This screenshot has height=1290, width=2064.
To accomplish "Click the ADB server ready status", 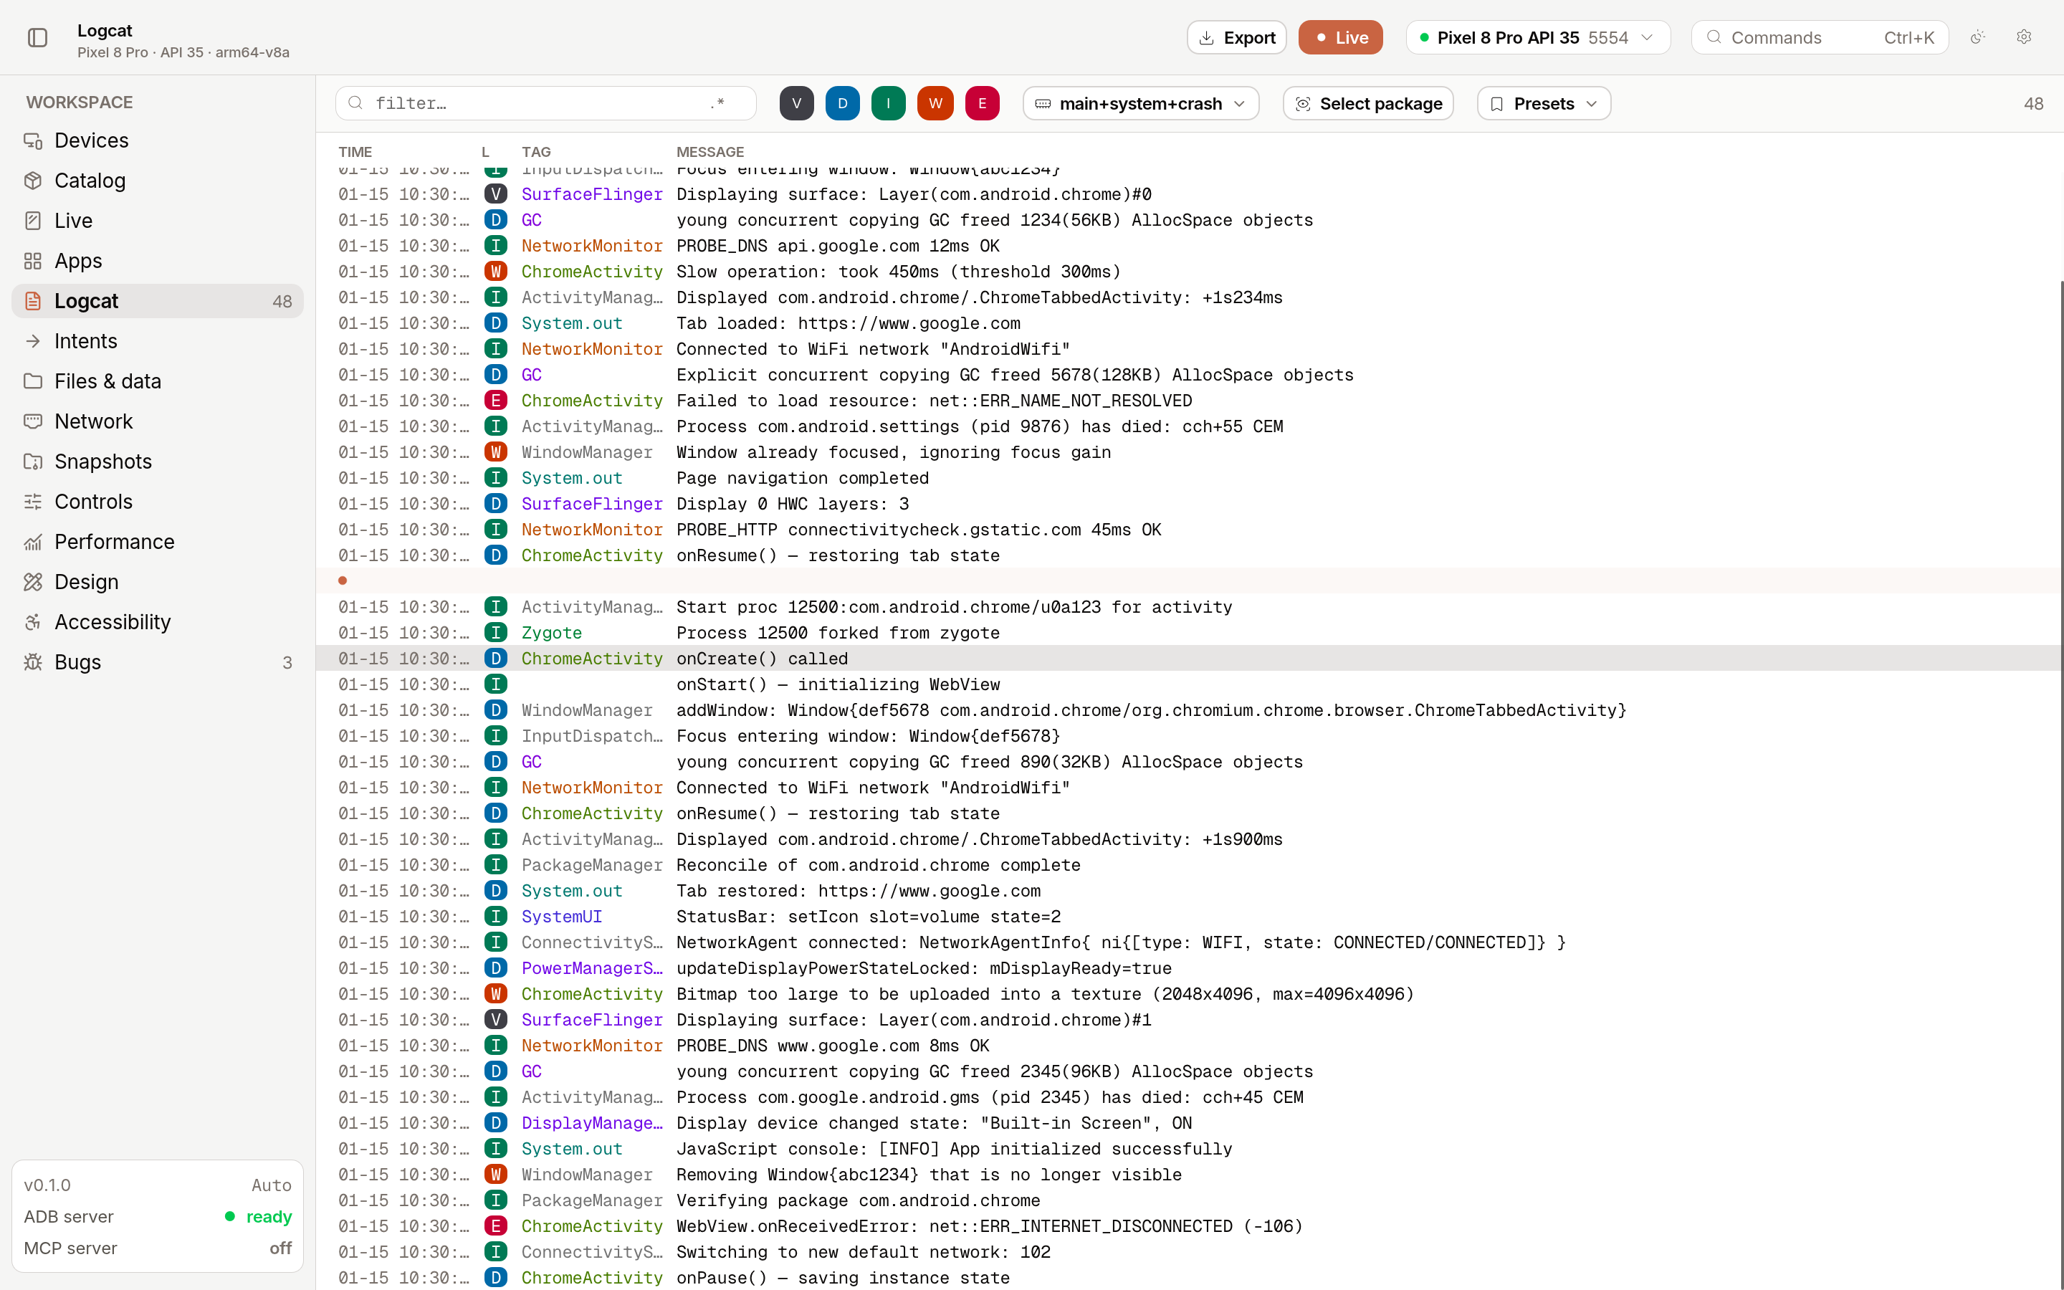I will [259, 1215].
